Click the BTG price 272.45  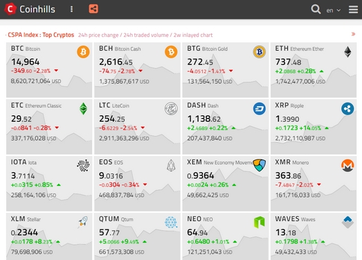[x=200, y=62]
